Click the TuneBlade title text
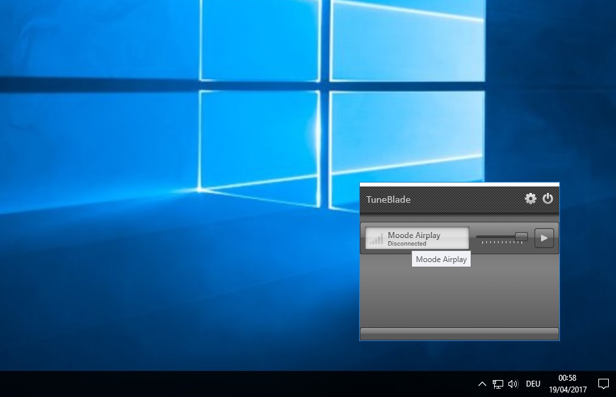 (x=389, y=199)
